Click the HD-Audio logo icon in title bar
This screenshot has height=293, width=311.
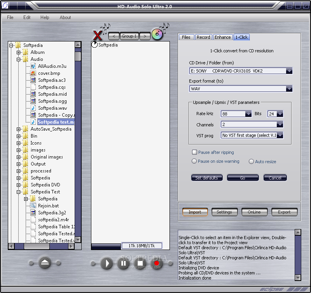[5, 5]
